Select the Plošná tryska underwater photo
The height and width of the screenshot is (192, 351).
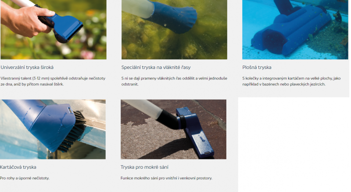295,29
